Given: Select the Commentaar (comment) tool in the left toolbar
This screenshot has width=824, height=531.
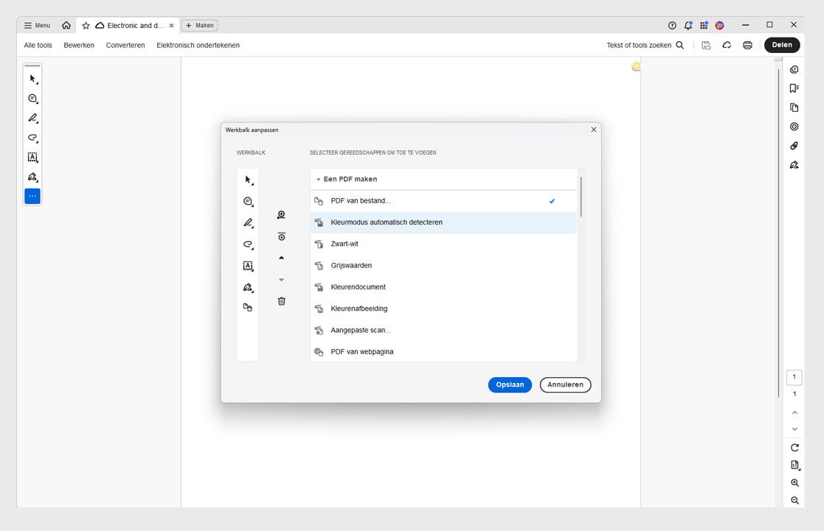Looking at the screenshot, I should (x=32, y=98).
